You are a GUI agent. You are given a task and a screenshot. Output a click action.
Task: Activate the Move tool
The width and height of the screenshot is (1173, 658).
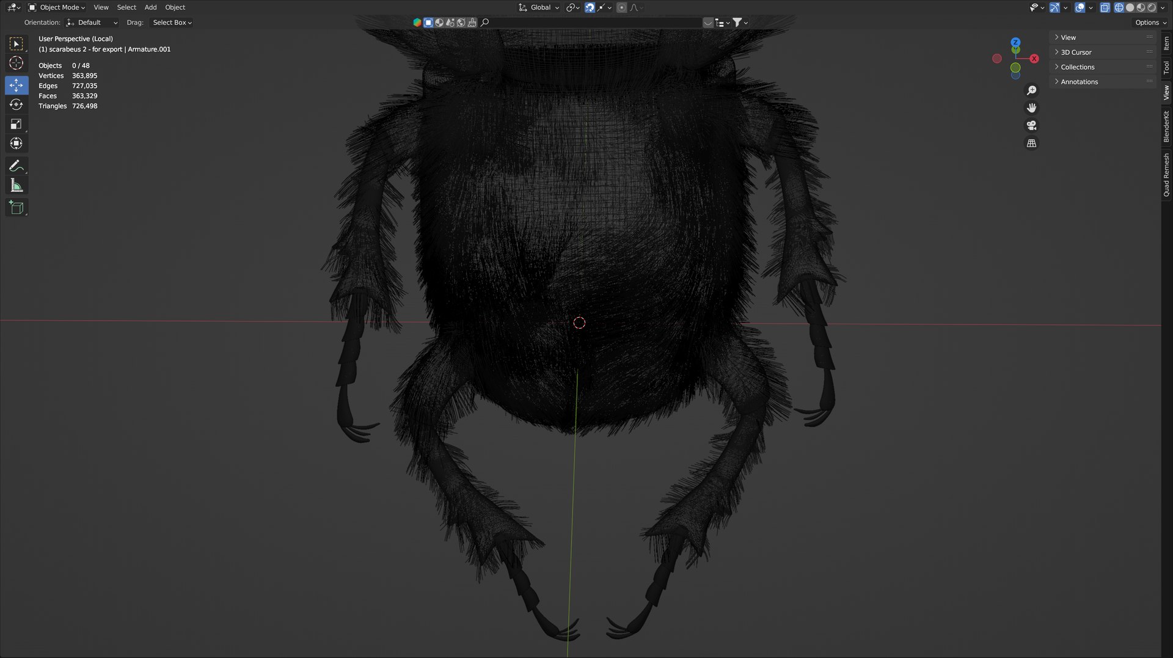point(16,85)
